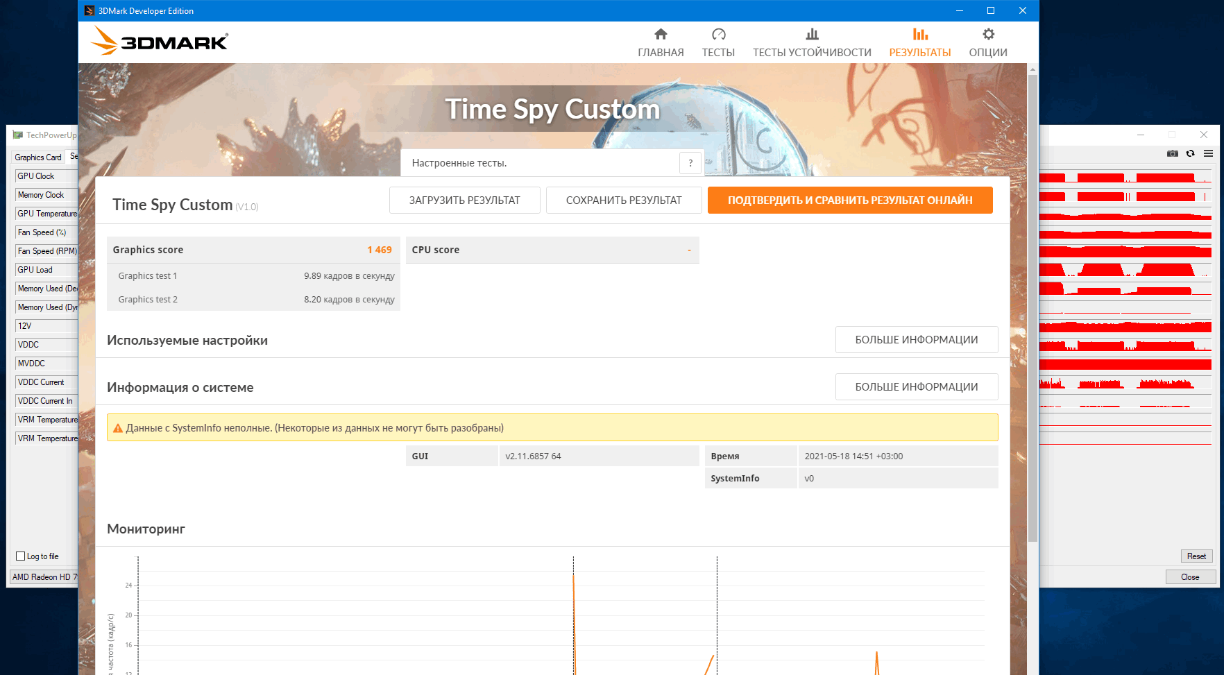The image size is (1224, 675).
Task: Click ЗАГРУЗИТЬ РЕЗУЛЬТАТ button
Action: [464, 200]
